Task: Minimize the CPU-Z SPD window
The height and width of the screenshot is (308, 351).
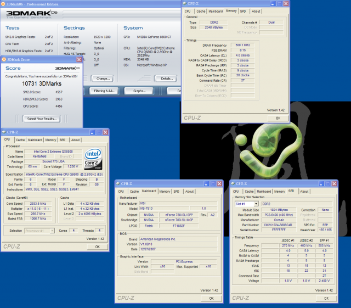Action: (321, 184)
